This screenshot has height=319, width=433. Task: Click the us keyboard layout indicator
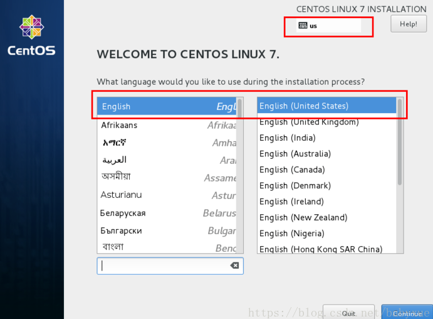pos(328,26)
